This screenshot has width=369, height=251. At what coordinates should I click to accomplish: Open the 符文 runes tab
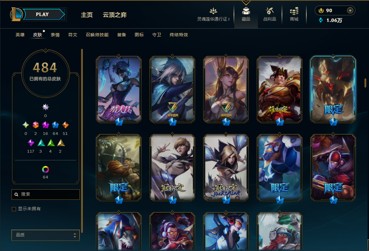pos(73,35)
